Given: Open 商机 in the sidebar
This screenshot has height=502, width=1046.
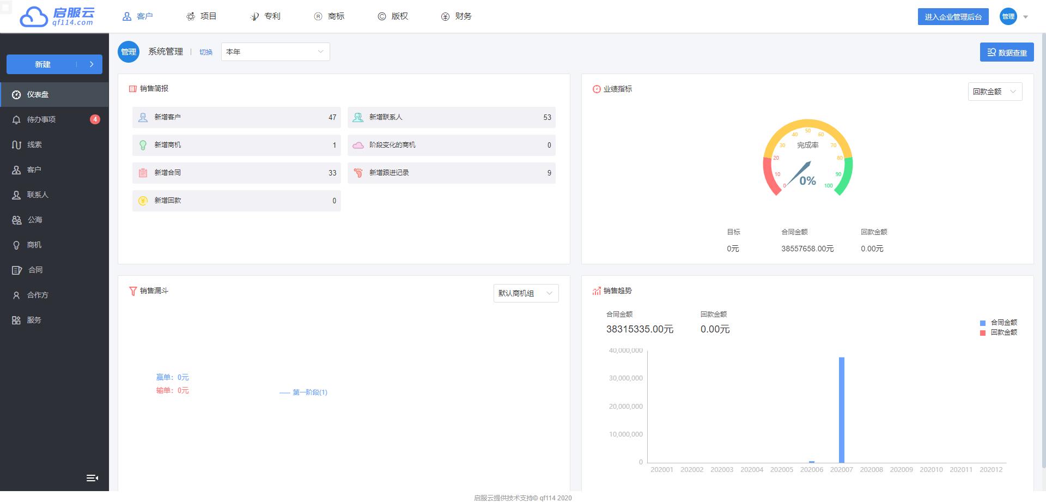Looking at the screenshot, I should coord(54,245).
